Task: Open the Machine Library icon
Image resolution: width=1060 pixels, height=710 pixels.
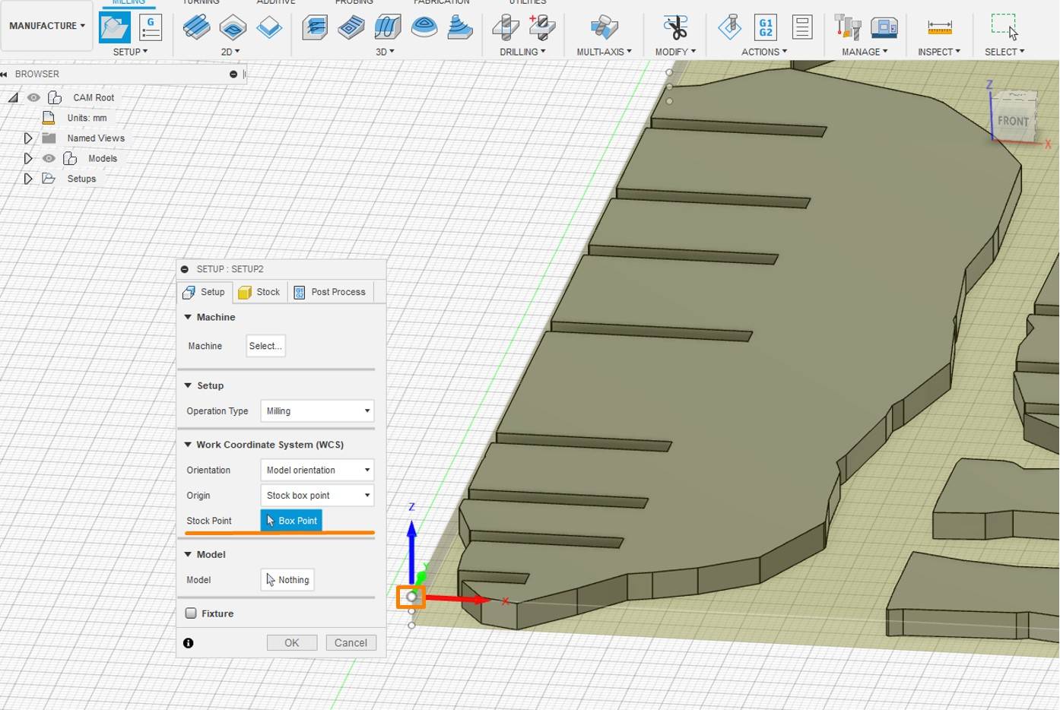Action: click(x=884, y=28)
